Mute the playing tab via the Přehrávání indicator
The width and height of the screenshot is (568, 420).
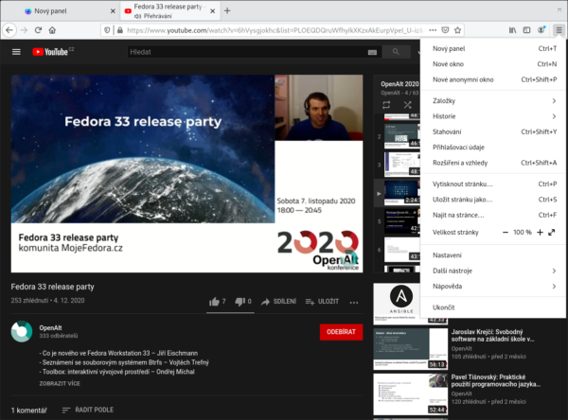pos(139,16)
